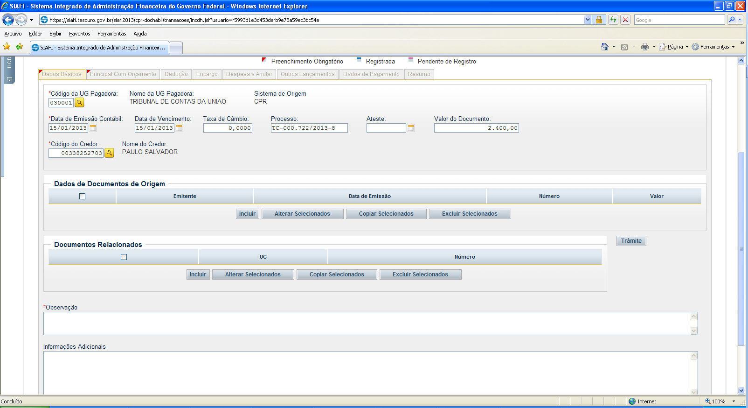This screenshot has width=748, height=408.
Task: Select the SIAFI browser tab
Action: coord(99,48)
